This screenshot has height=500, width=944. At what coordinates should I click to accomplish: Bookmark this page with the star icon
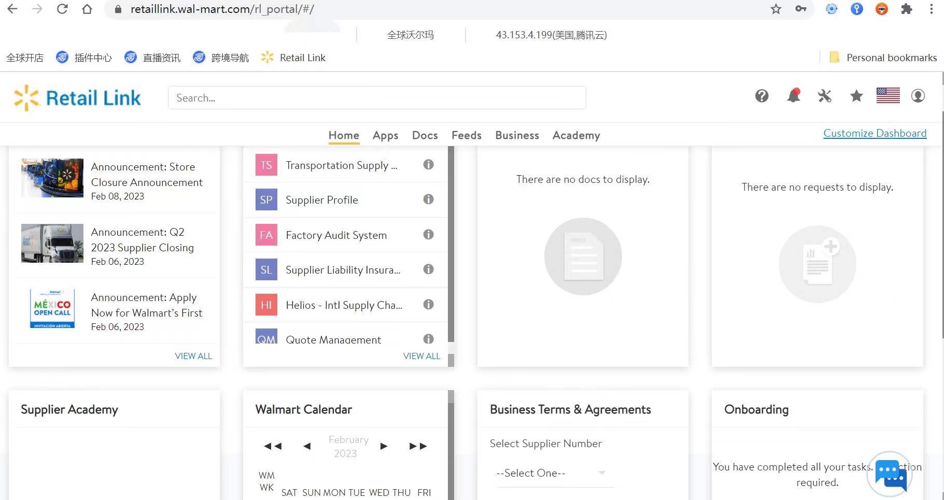tap(776, 9)
